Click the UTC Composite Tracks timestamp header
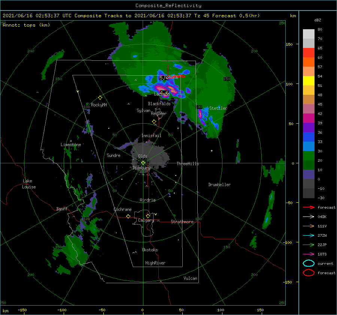Image resolution: width=337 pixels, height=315 pixels. pyautogui.click(x=131, y=16)
